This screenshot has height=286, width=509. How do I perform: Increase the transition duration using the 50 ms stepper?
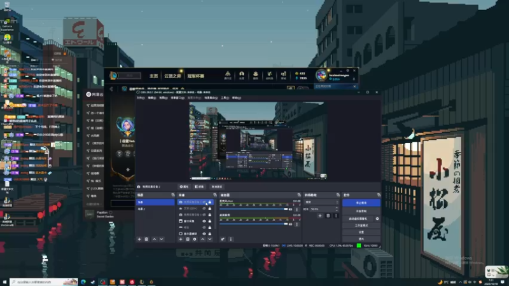(337, 208)
